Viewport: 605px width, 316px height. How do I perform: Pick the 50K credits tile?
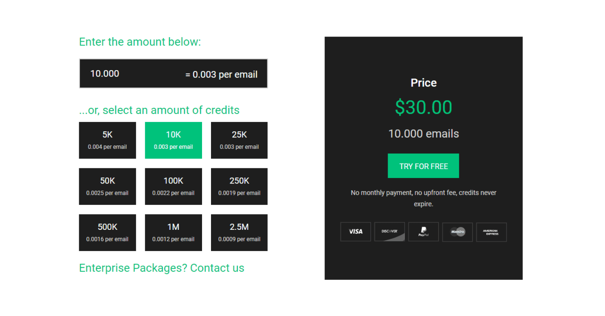pos(108,187)
